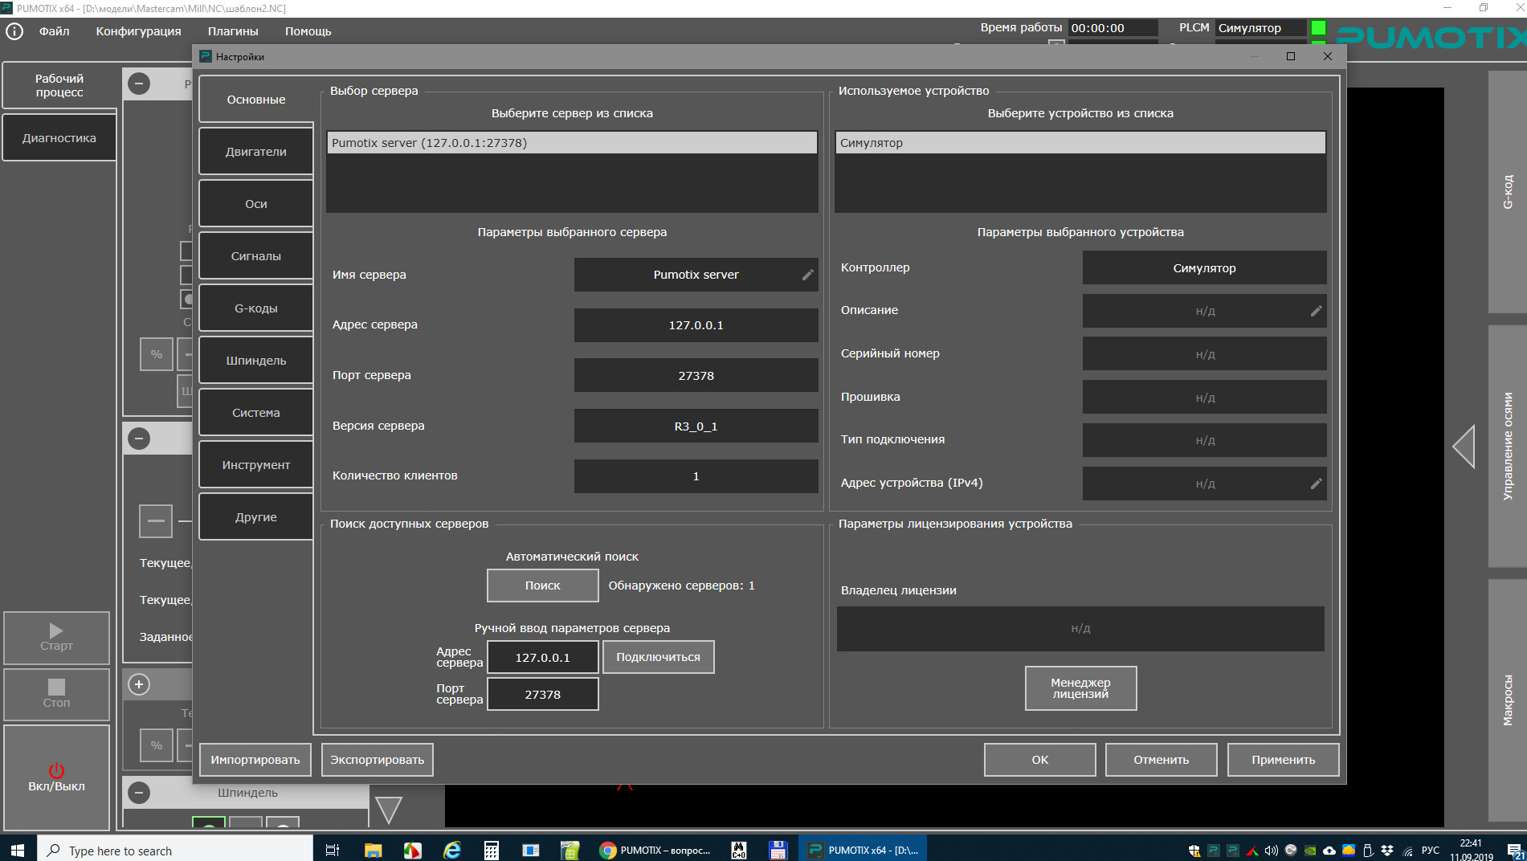Select the Система settings tab
Screen dimensions: 1527x861
point(256,413)
